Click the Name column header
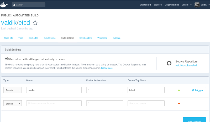The image size is (210, 122). coord(29,80)
